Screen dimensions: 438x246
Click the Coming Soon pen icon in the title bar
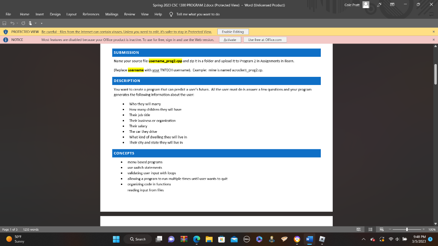click(x=379, y=5)
